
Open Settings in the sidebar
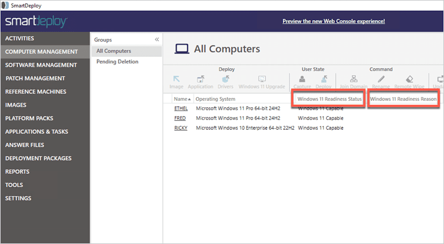pos(45,198)
